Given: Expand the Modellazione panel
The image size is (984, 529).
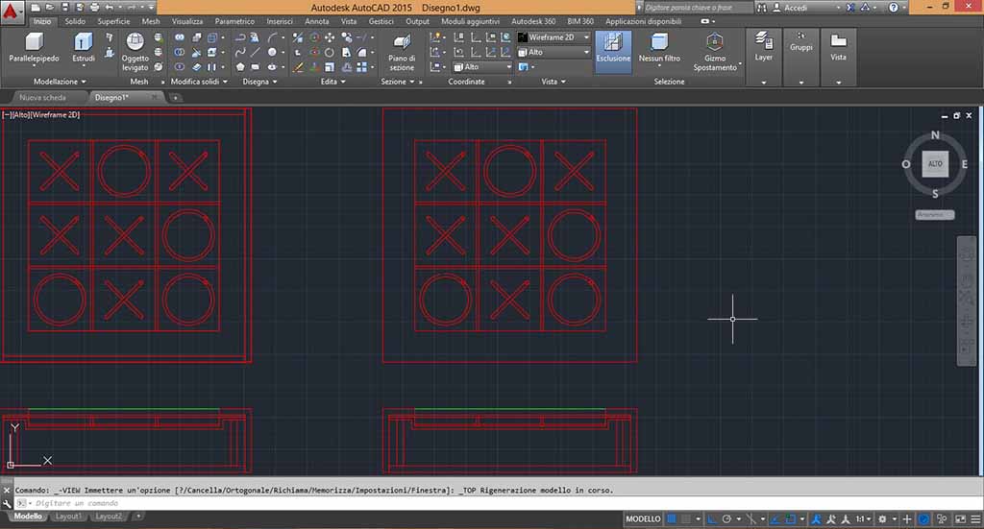Looking at the screenshot, I should (x=60, y=82).
